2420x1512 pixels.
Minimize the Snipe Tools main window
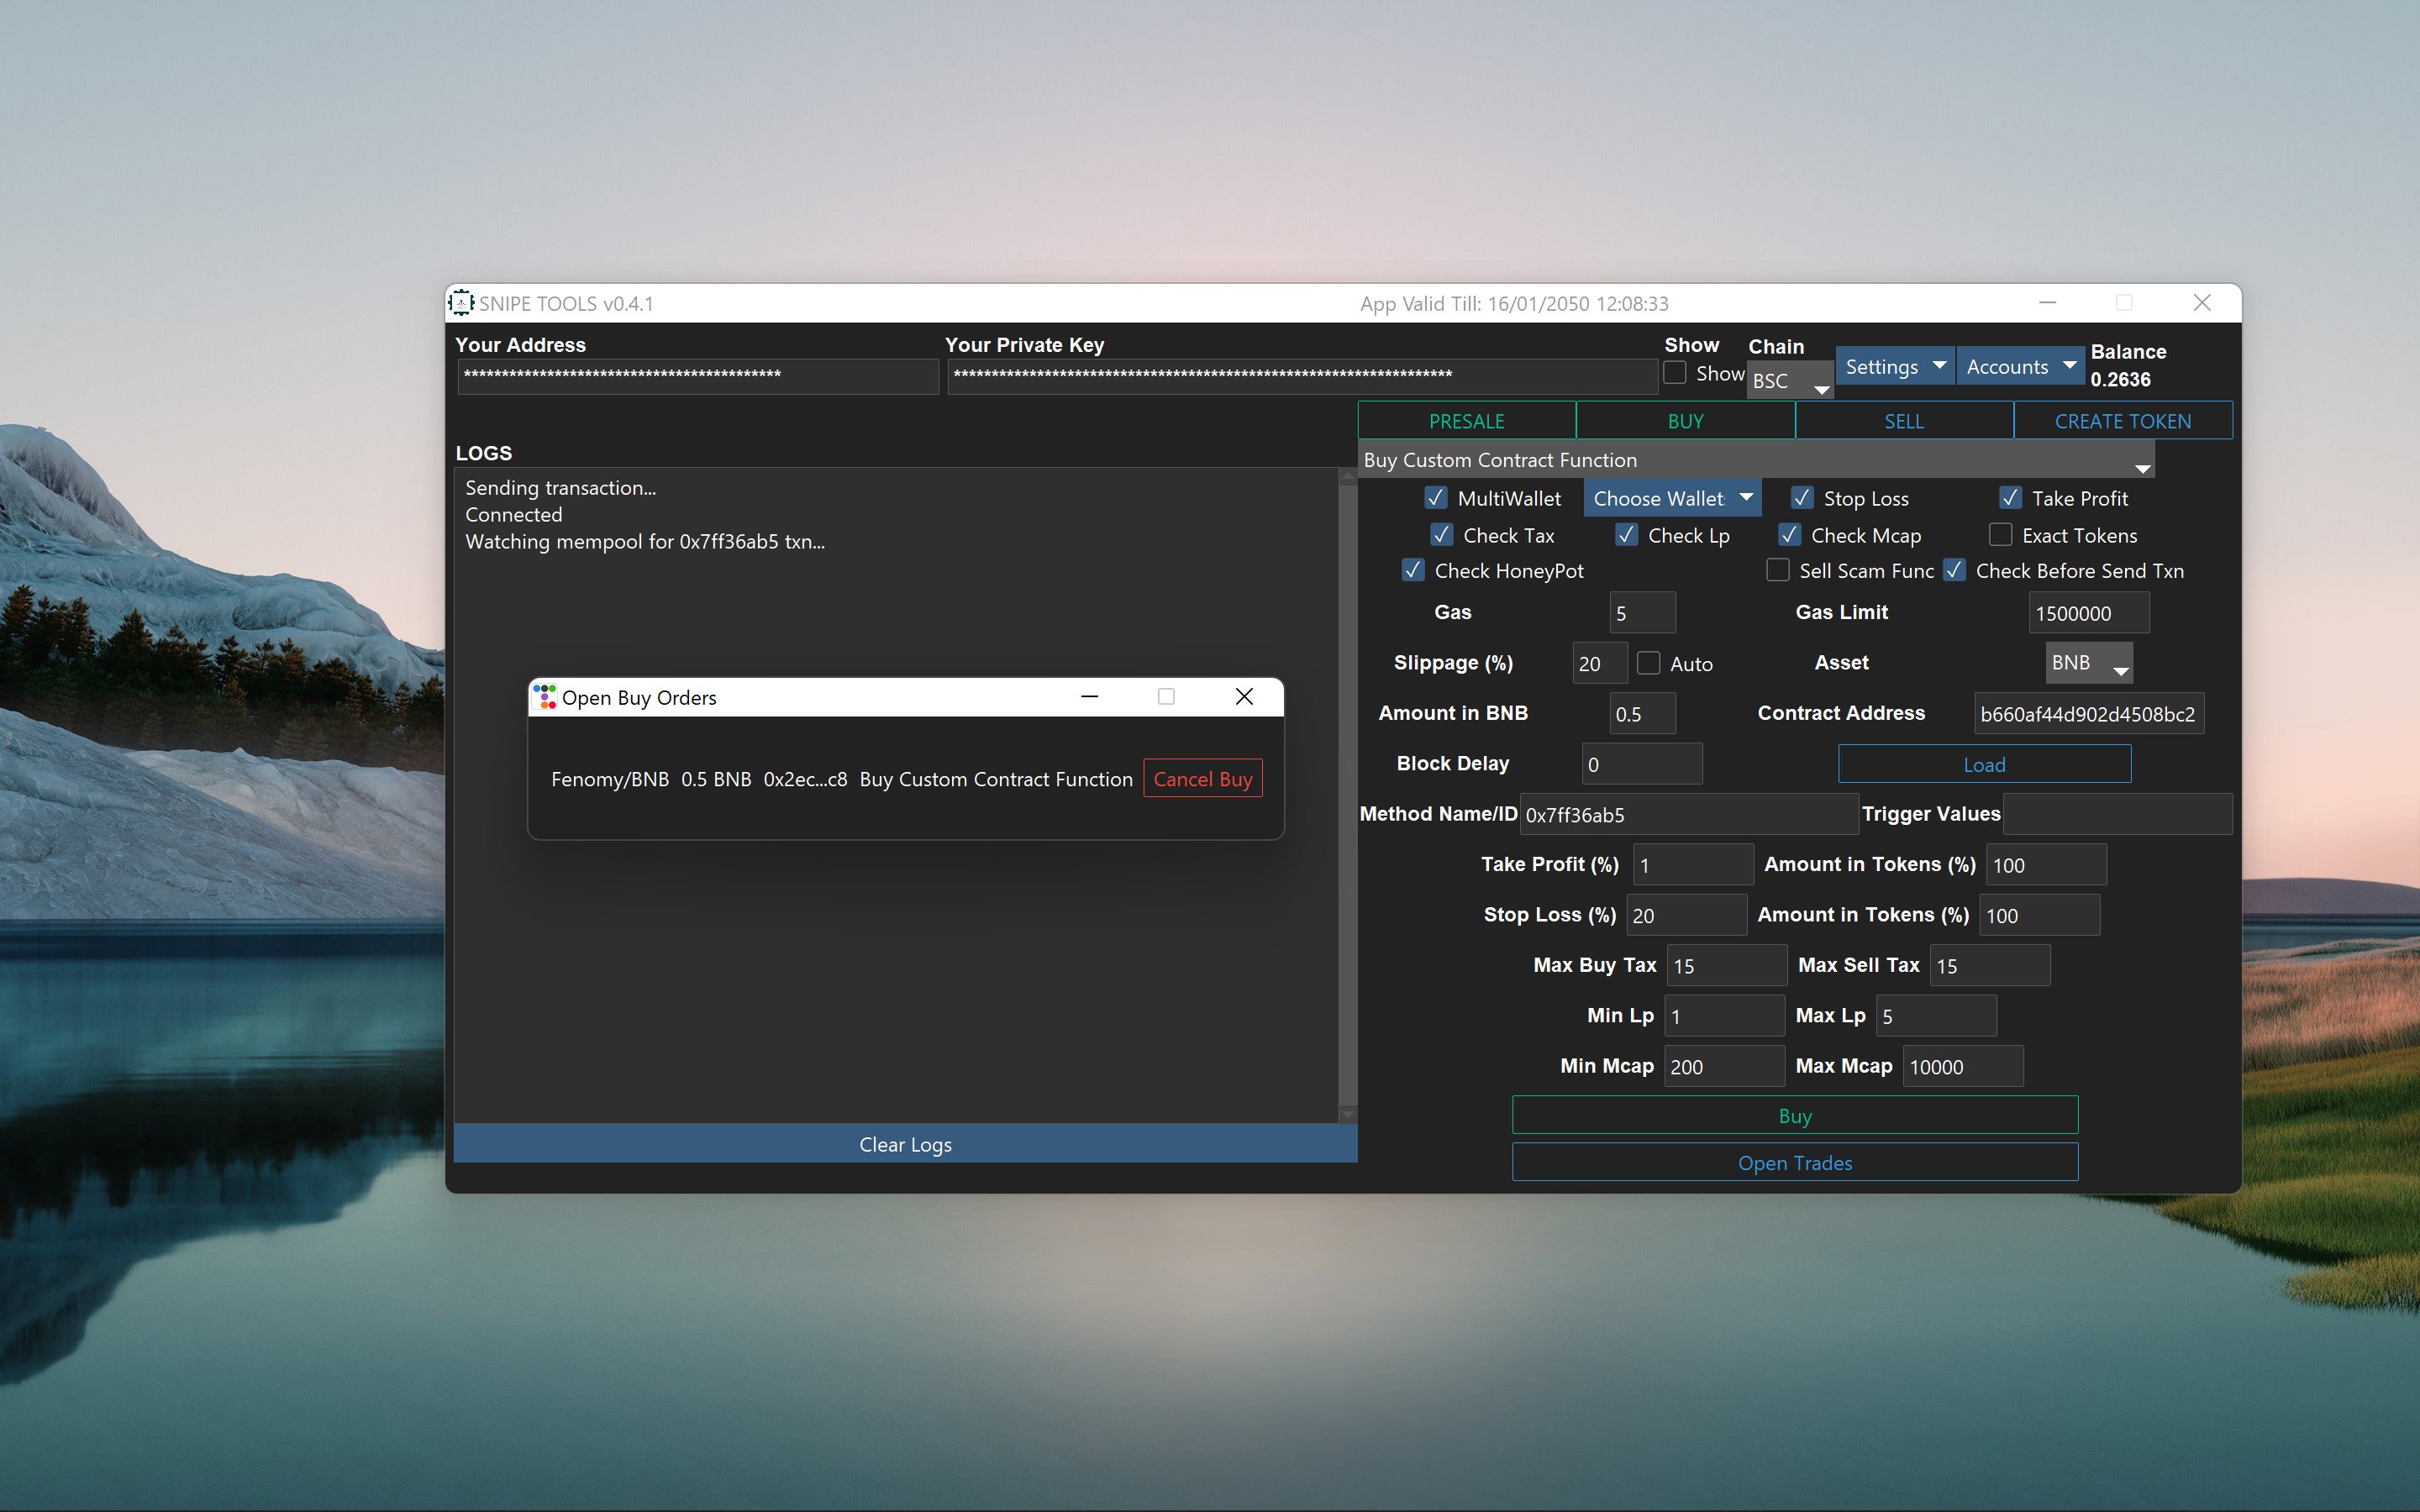tap(2047, 303)
